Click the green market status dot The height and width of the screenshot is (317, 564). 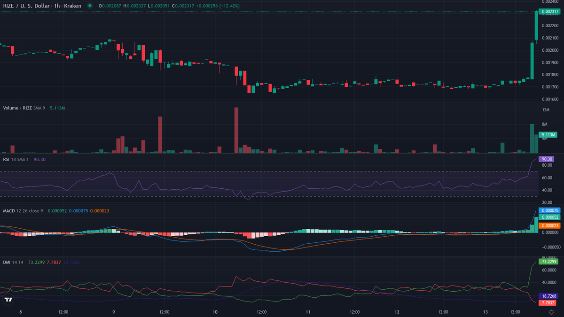click(x=90, y=6)
